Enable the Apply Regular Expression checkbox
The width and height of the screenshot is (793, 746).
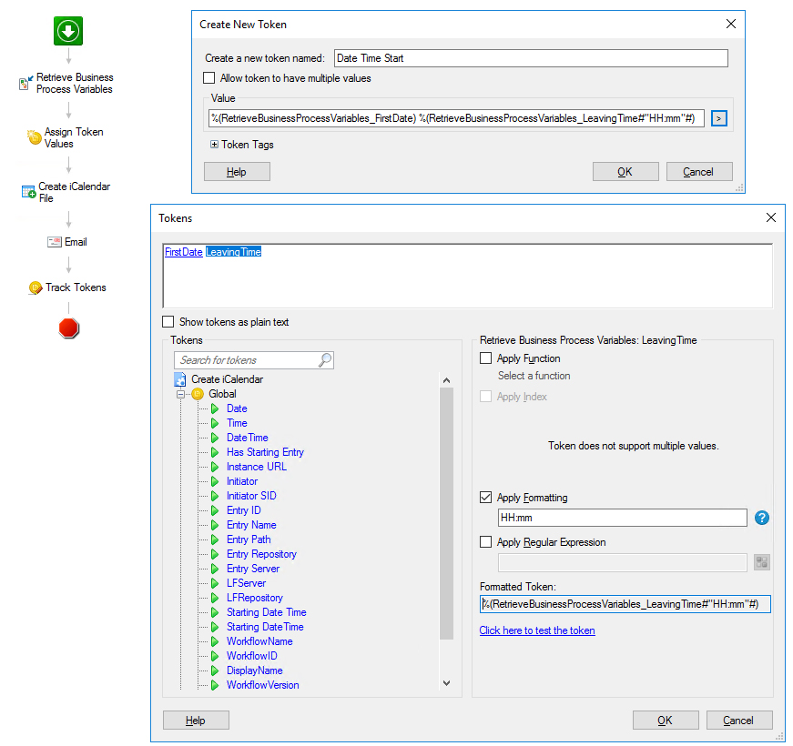click(486, 542)
